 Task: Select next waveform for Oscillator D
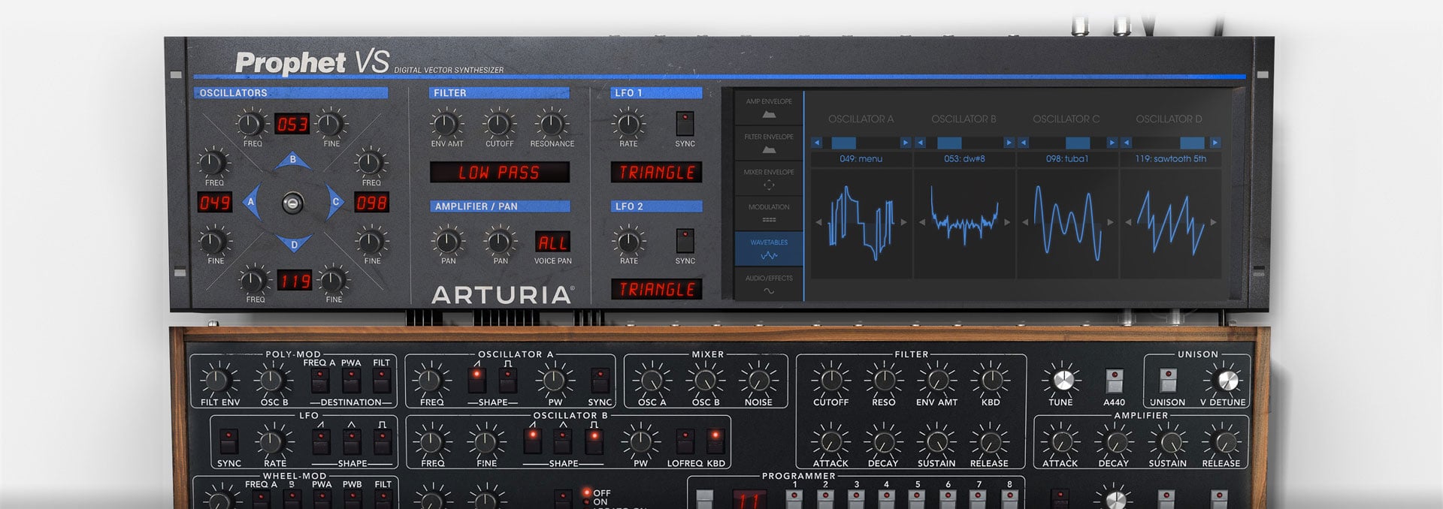tap(1213, 222)
